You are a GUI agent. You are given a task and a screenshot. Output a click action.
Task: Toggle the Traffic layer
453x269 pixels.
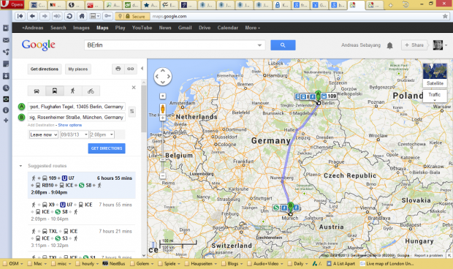[435, 96]
